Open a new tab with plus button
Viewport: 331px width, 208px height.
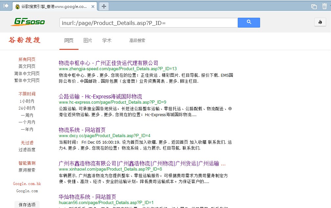point(104,6)
